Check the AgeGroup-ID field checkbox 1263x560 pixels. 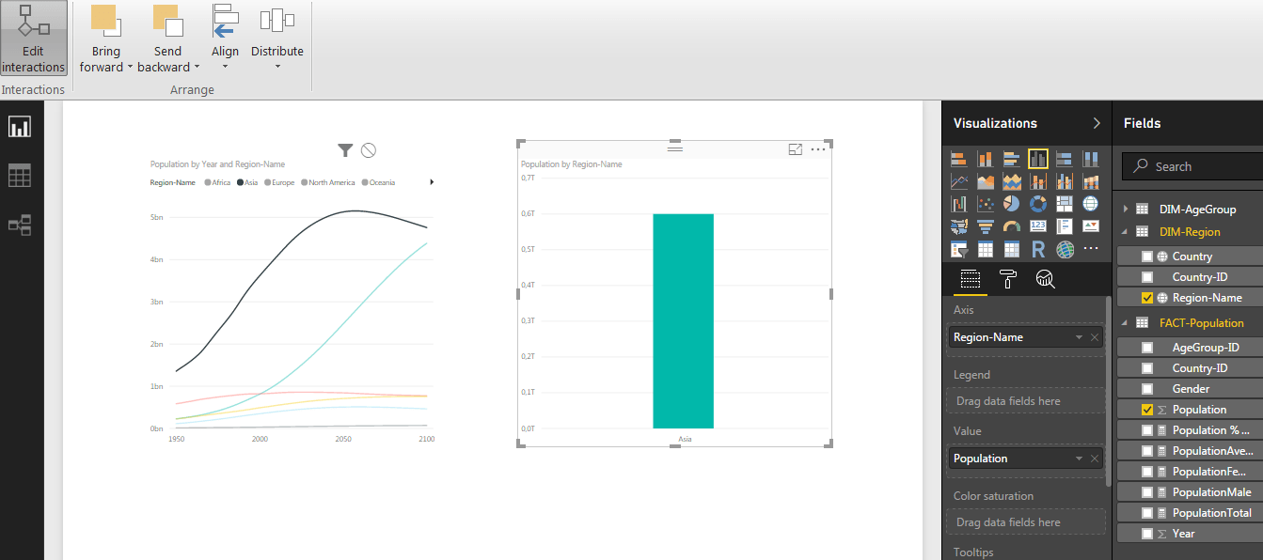pos(1147,348)
